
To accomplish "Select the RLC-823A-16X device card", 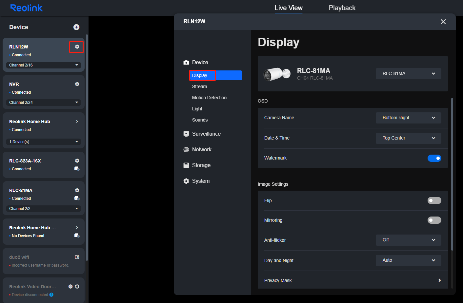I will pyautogui.click(x=44, y=165).
